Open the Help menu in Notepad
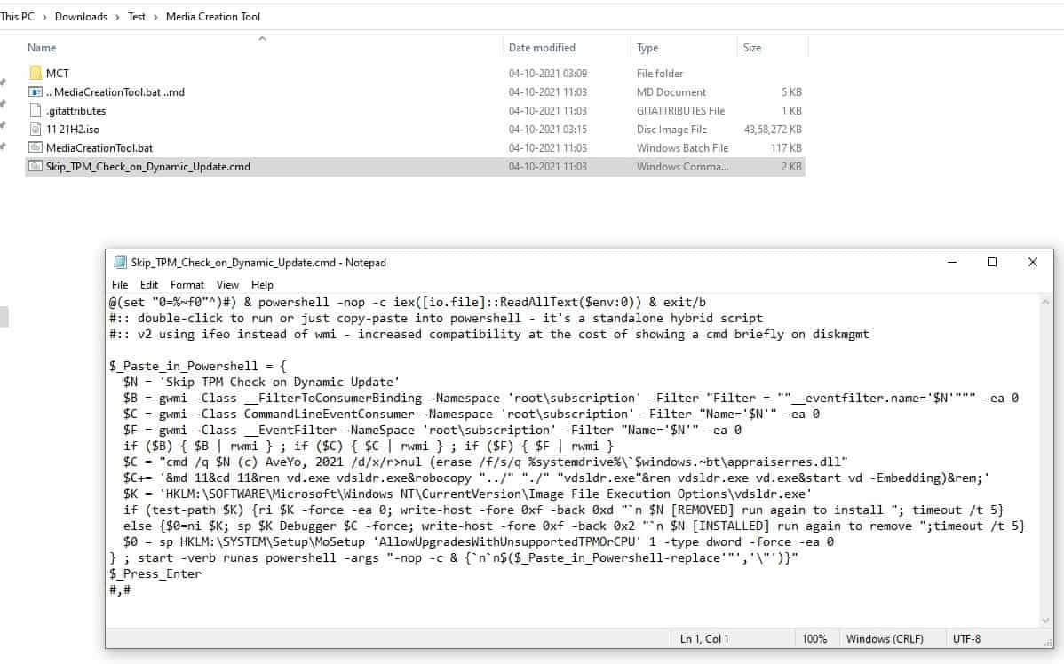This screenshot has height=664, width=1064. tap(262, 285)
